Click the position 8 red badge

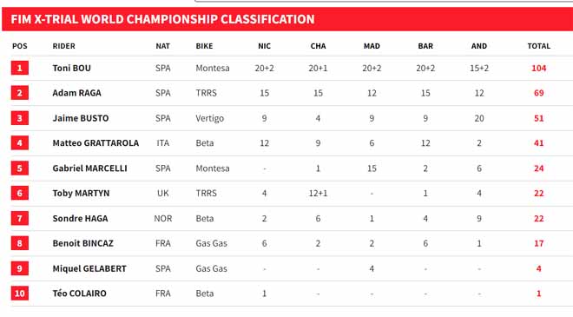20,243
